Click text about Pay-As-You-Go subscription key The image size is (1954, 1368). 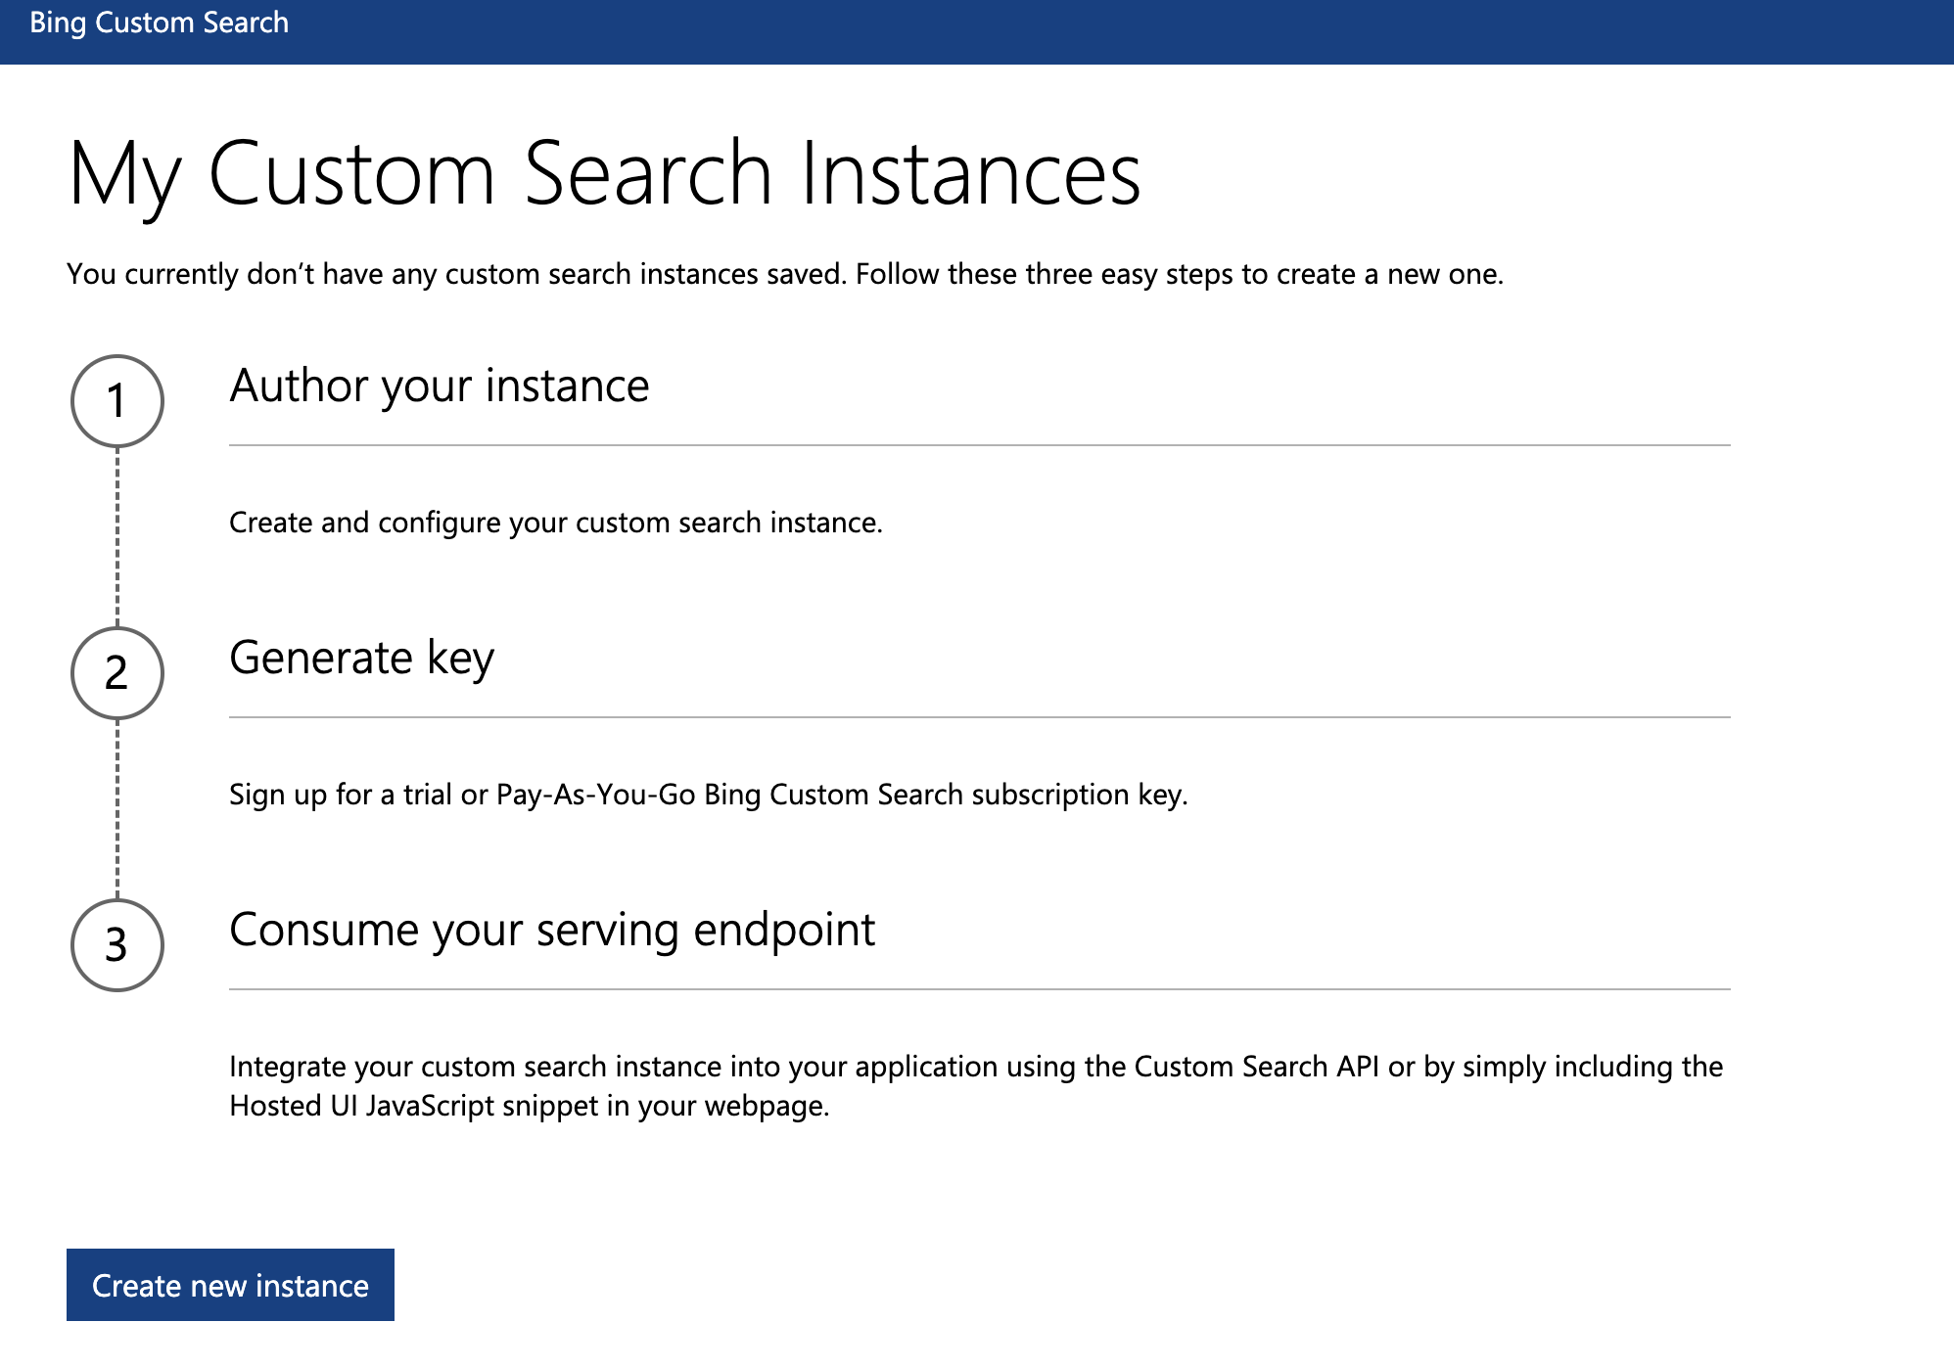pos(709,795)
